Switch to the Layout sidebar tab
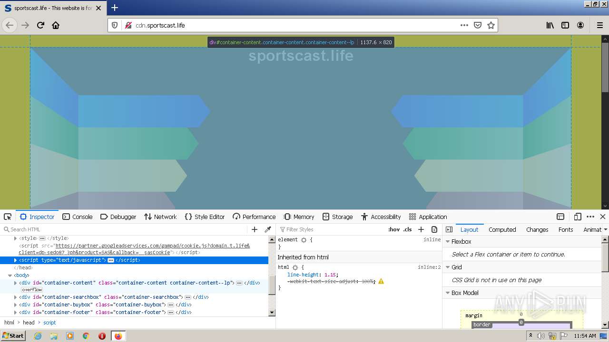Image resolution: width=609 pixels, height=342 pixels. pyautogui.click(x=469, y=229)
